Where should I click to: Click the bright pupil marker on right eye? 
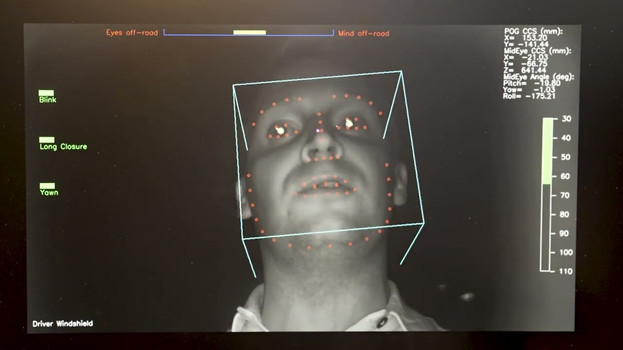(x=349, y=123)
